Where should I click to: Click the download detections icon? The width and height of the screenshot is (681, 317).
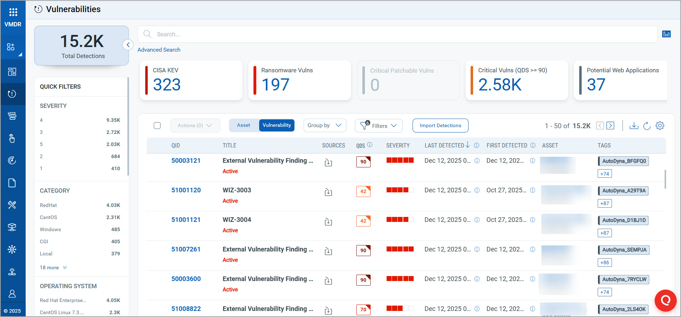pyautogui.click(x=634, y=126)
